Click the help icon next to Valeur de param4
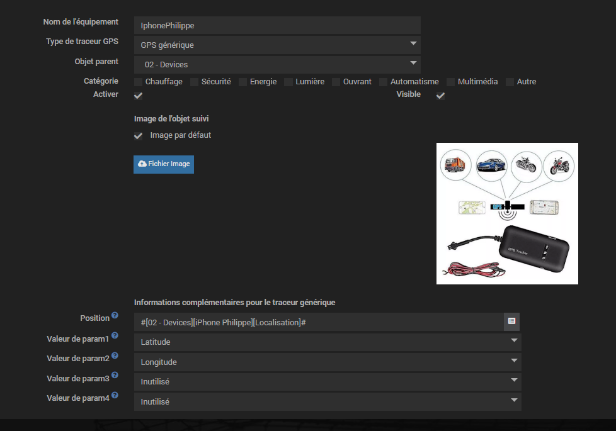 [115, 395]
